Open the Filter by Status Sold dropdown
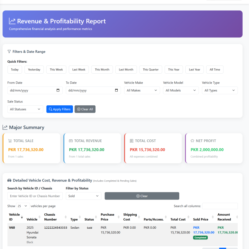 (x=84, y=196)
